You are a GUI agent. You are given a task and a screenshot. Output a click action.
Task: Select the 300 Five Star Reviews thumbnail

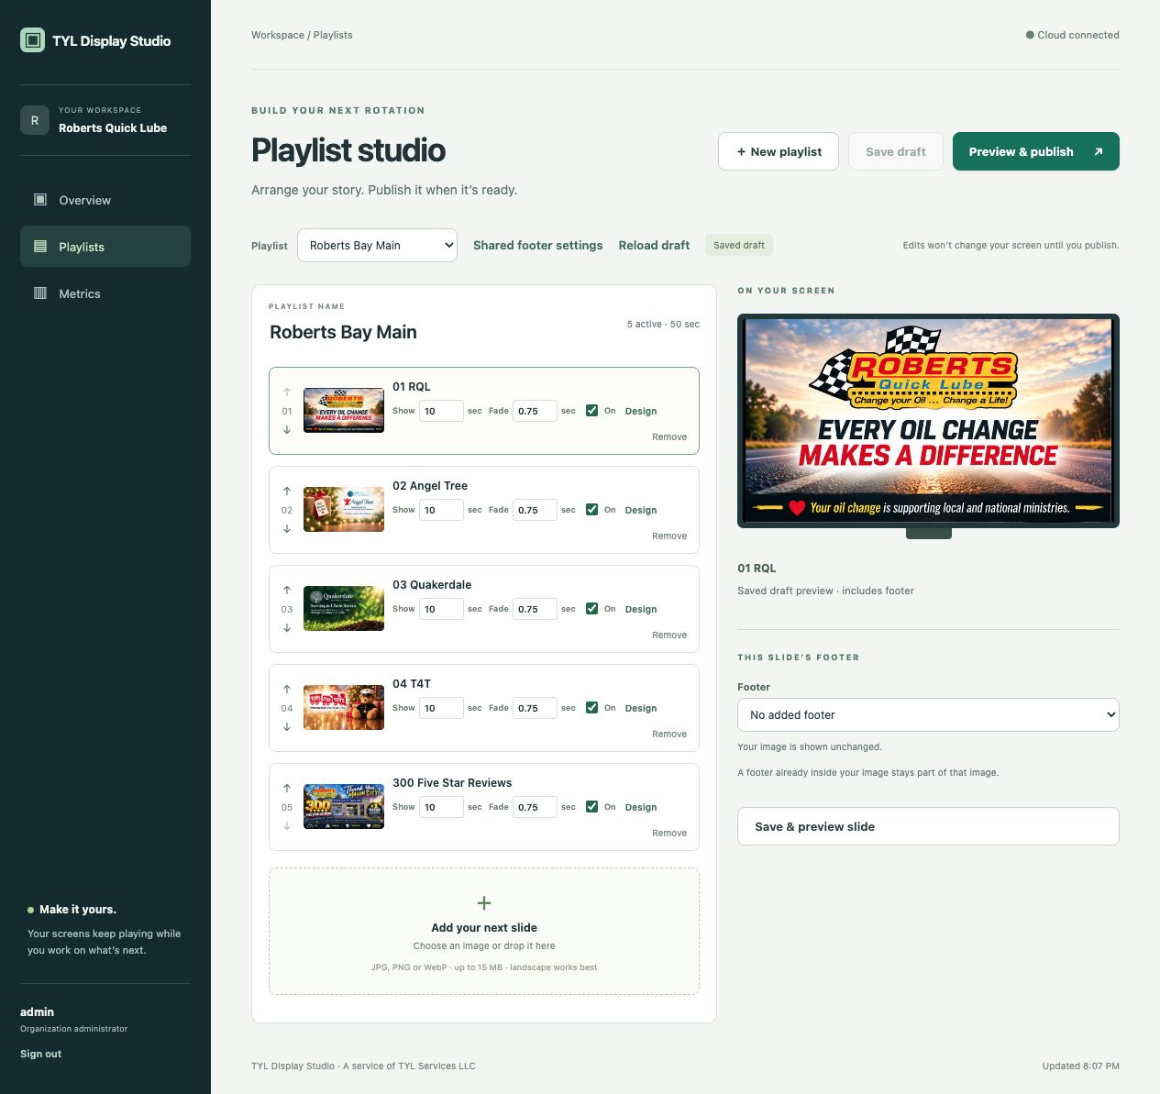click(344, 806)
